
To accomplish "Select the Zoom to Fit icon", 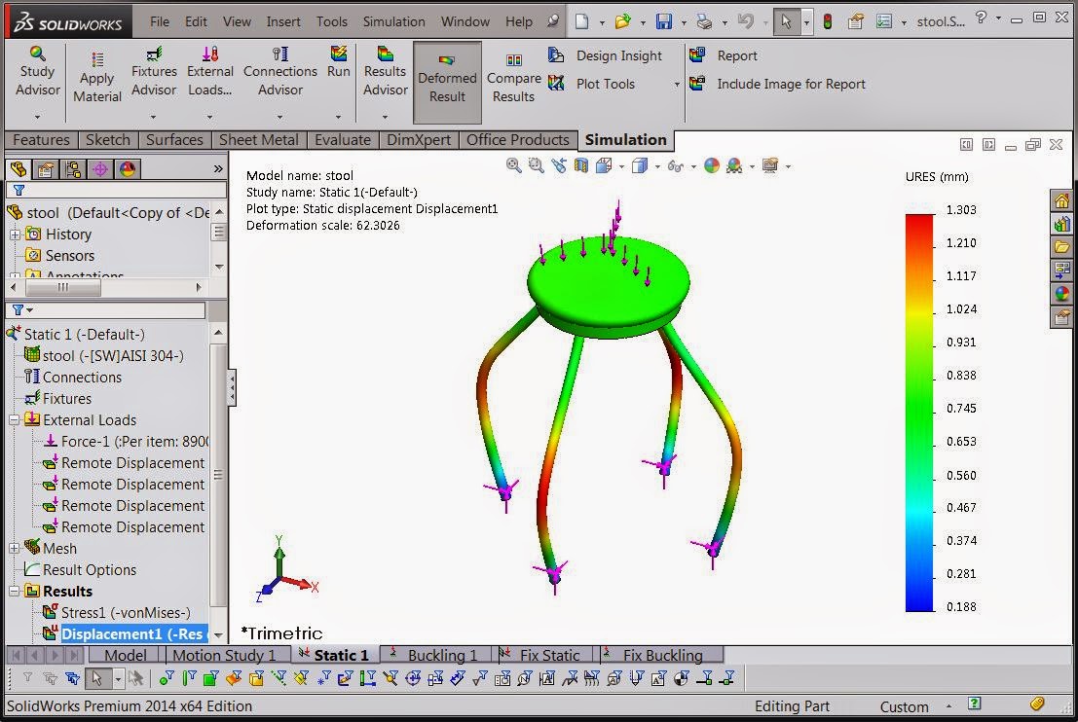I will [x=512, y=165].
